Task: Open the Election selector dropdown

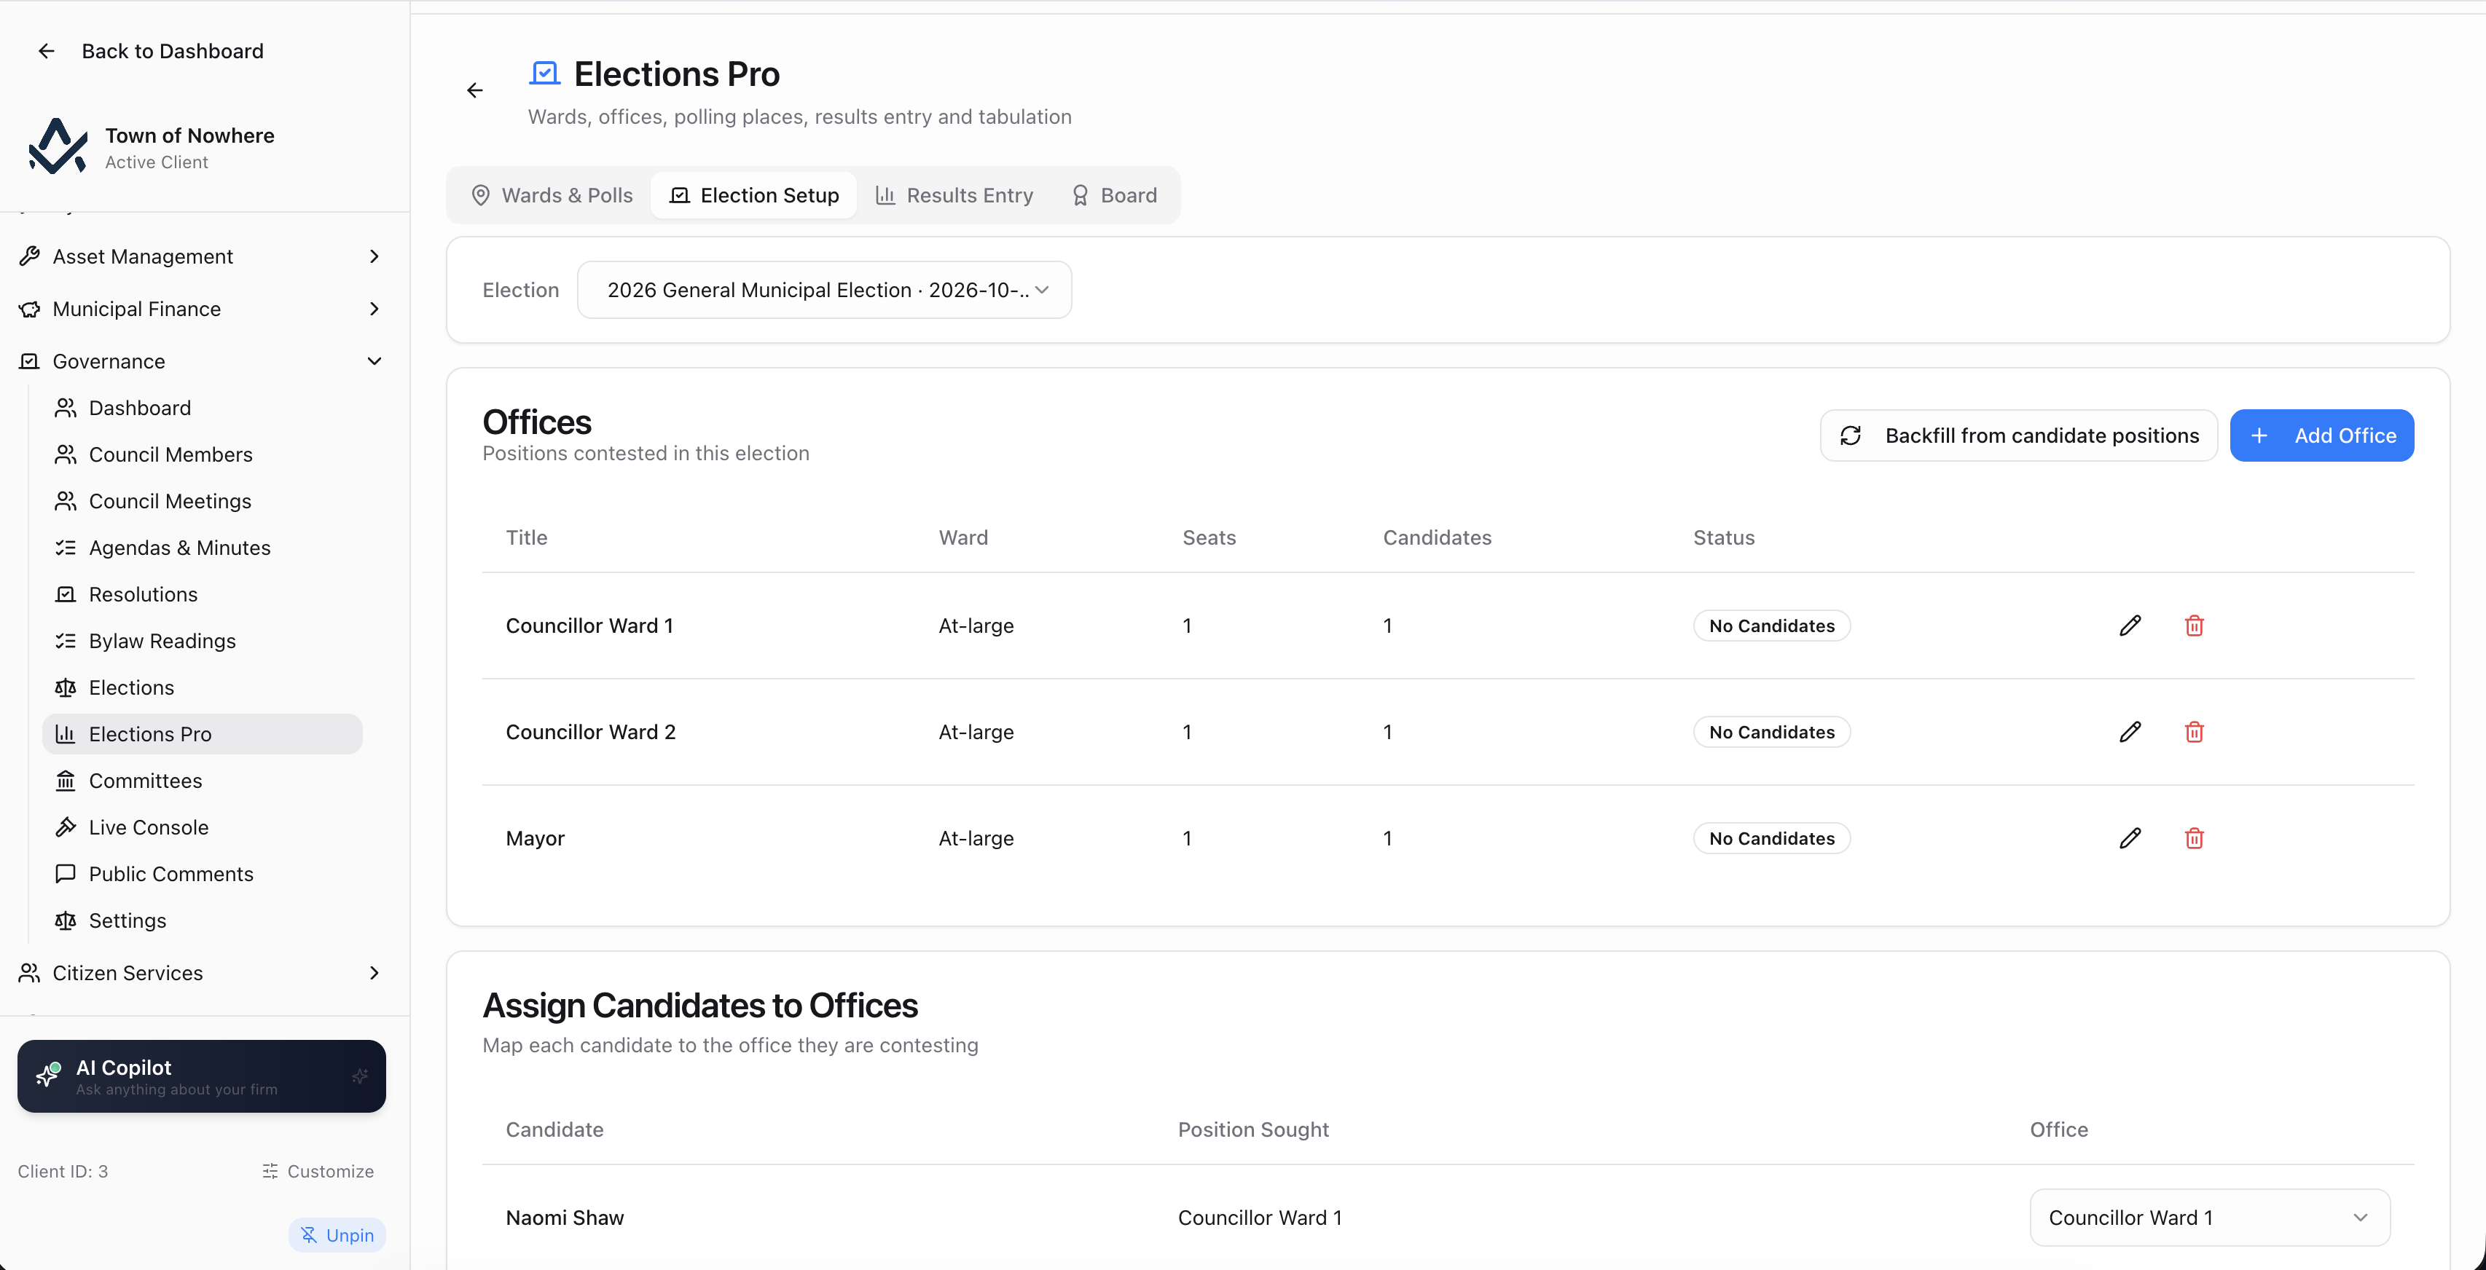Action: coord(824,291)
